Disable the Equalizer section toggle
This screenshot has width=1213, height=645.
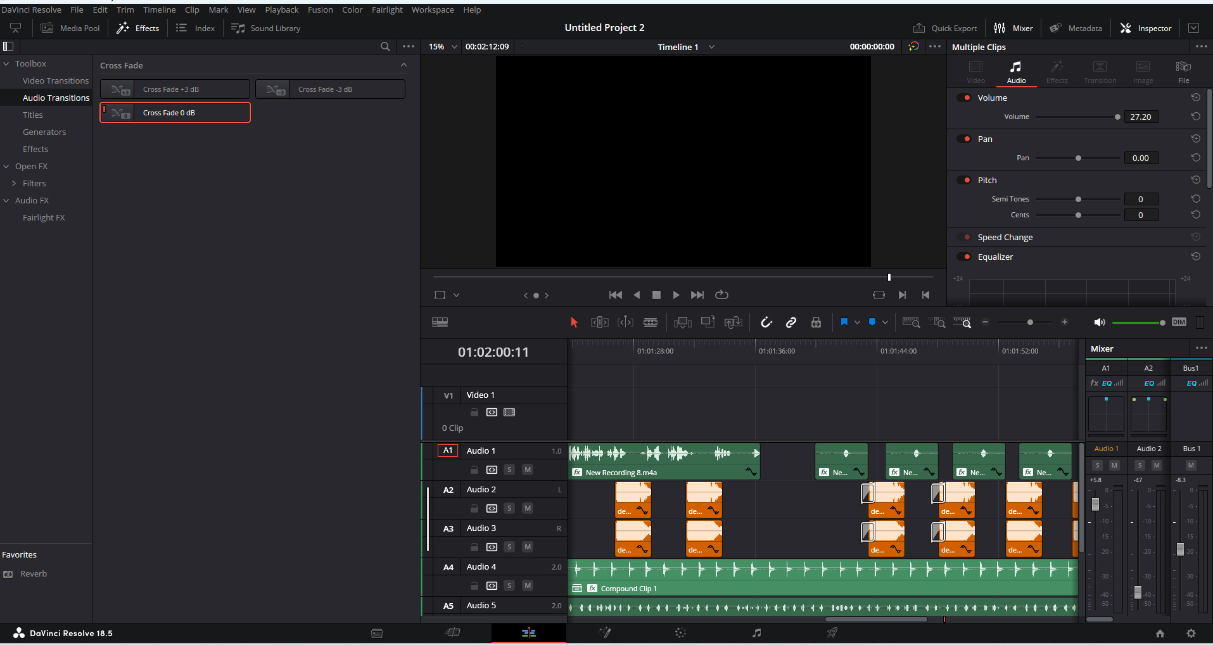coord(965,257)
